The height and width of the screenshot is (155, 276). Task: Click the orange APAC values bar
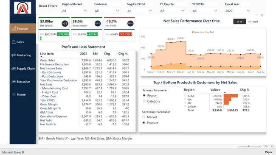click(x=231, y=96)
